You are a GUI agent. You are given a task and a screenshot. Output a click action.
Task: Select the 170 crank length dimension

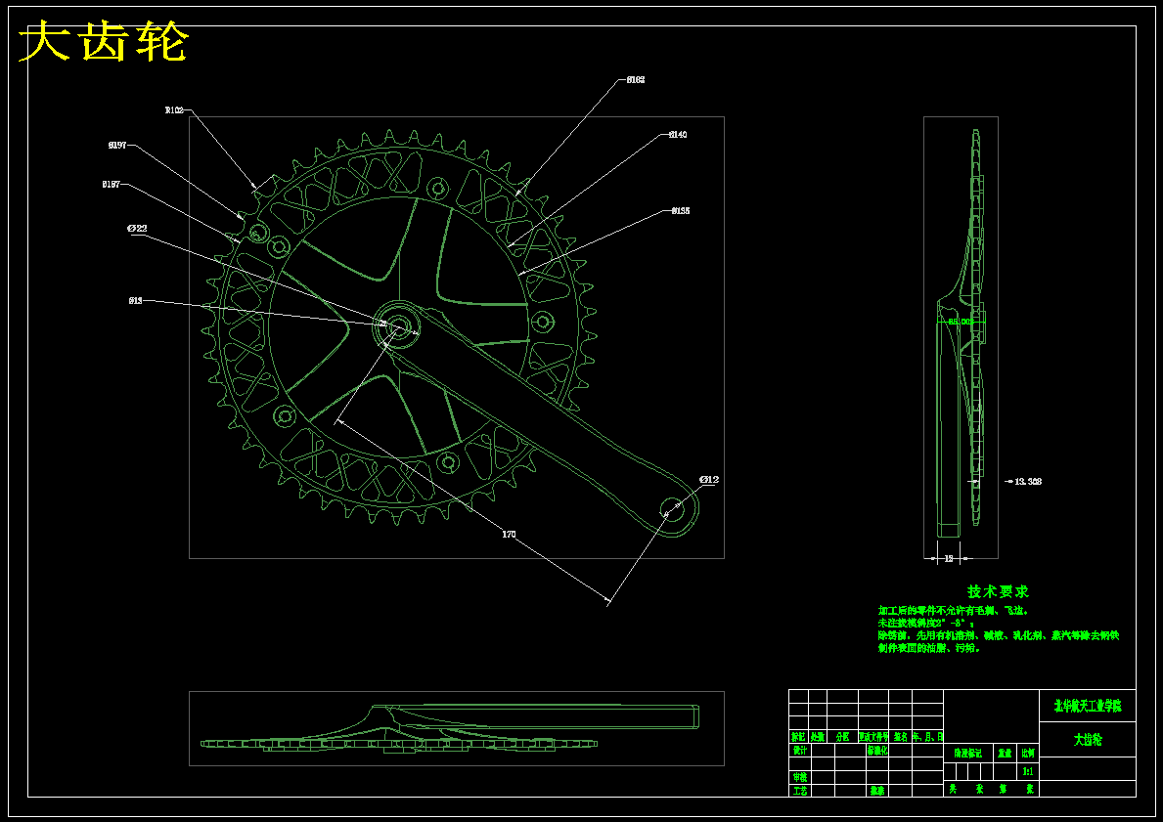coord(509,534)
